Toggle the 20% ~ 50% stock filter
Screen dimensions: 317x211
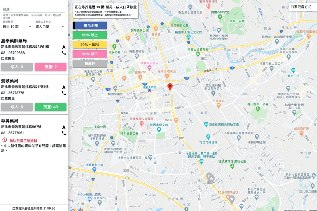coord(89,44)
